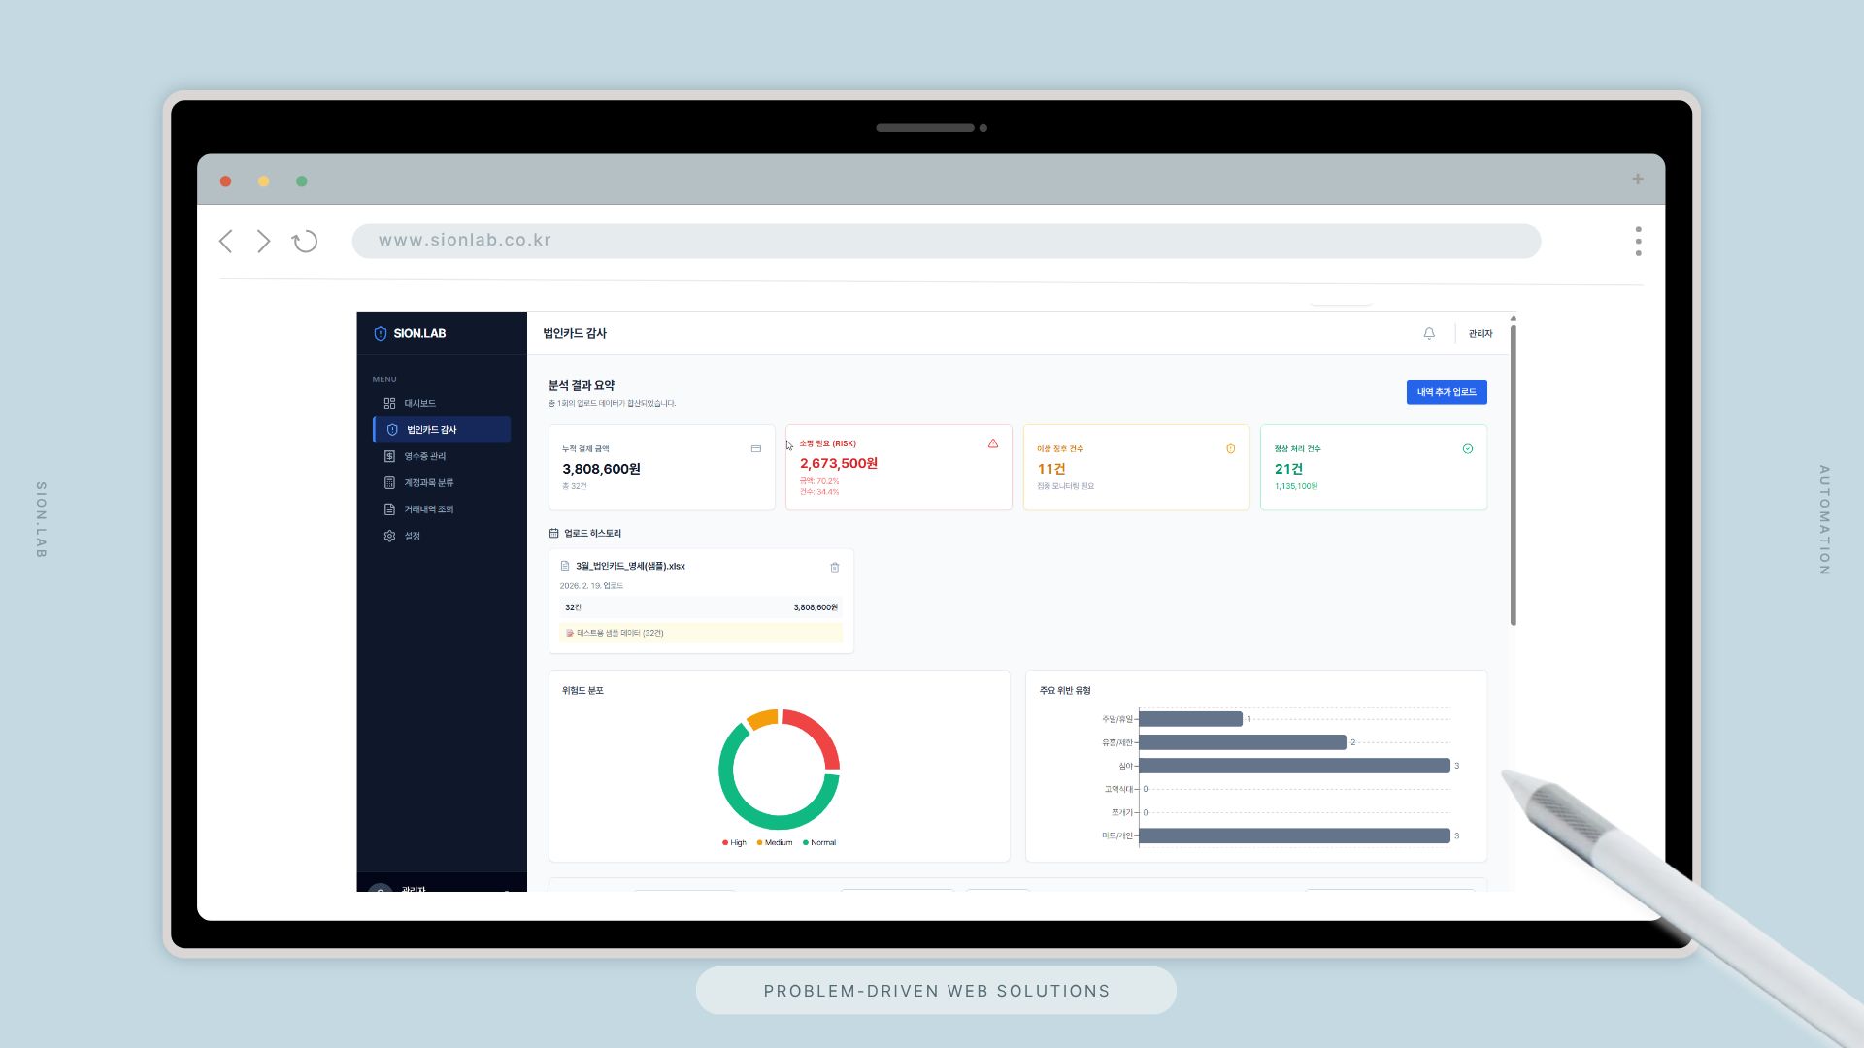The height and width of the screenshot is (1048, 1864).
Task: Click the vertical scrollbar of the dashboard
Action: click(1513, 475)
